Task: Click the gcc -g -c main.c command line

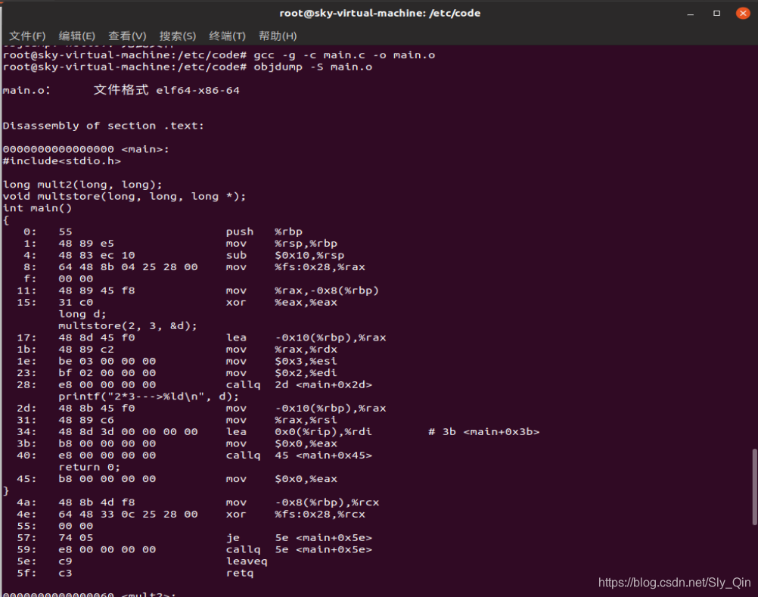Action: pyautogui.click(x=219, y=55)
